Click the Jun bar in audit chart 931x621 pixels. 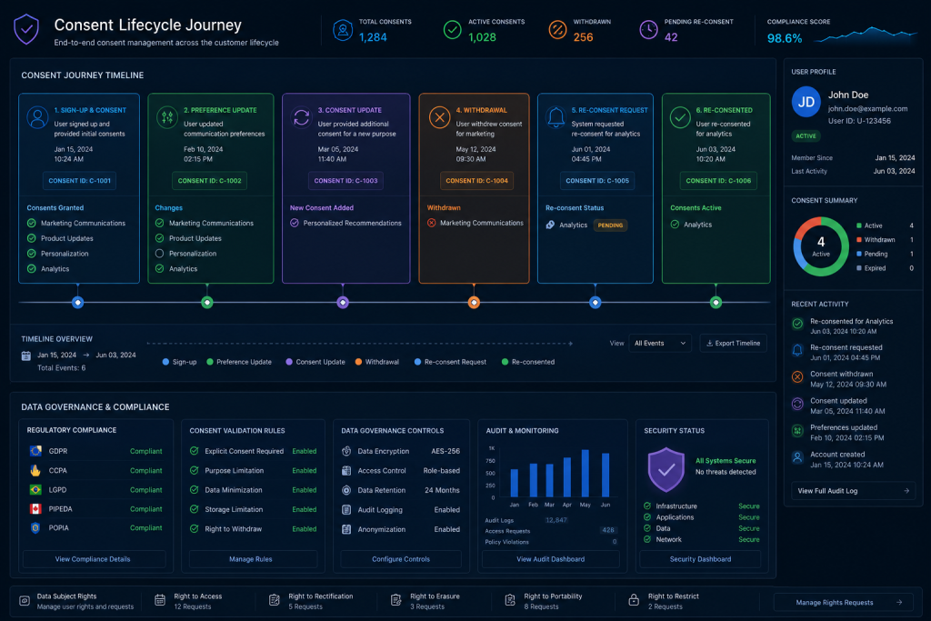[606, 475]
